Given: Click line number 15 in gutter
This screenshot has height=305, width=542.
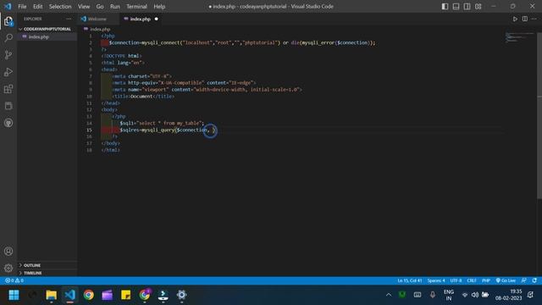Looking at the screenshot, I should [89, 130].
